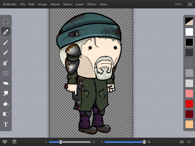Image resolution: width=195 pixels, height=146 pixels.
Task: Pick the light gray swatch
Action: pyautogui.click(x=189, y=83)
